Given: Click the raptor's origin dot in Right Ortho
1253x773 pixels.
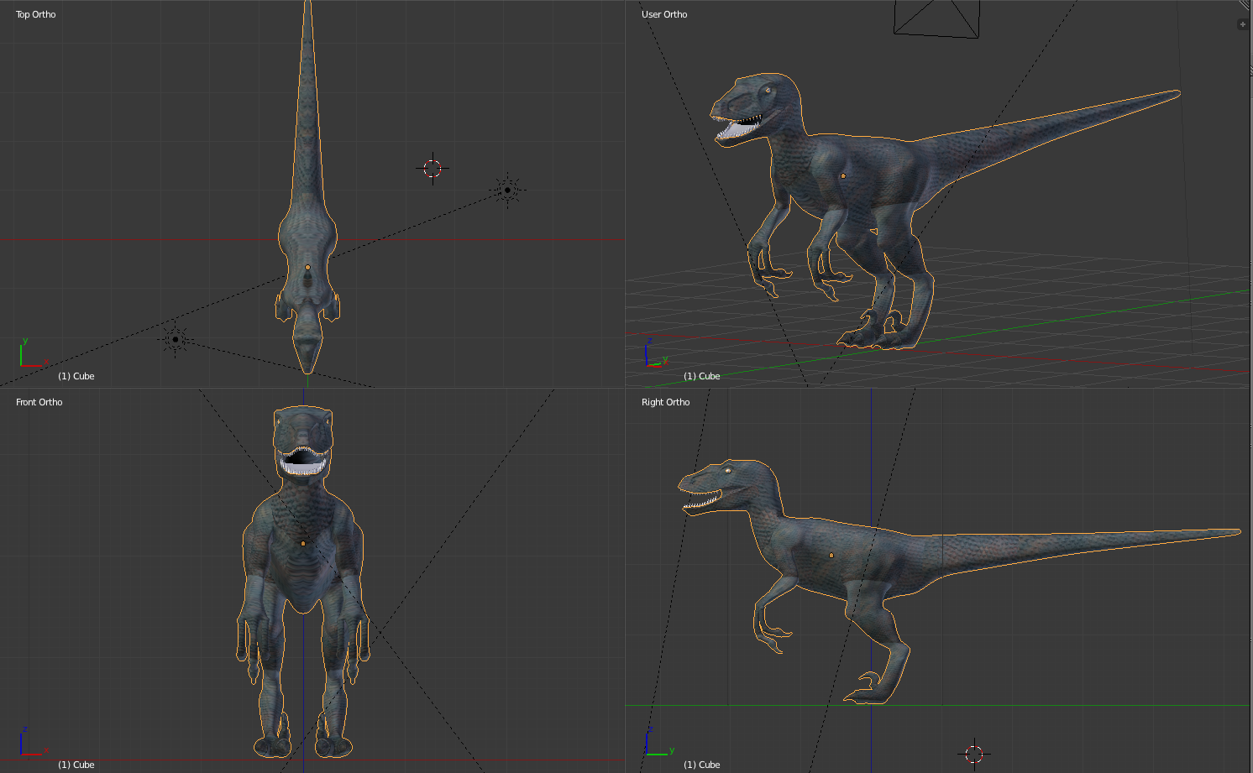Looking at the screenshot, I should pyautogui.click(x=831, y=555).
